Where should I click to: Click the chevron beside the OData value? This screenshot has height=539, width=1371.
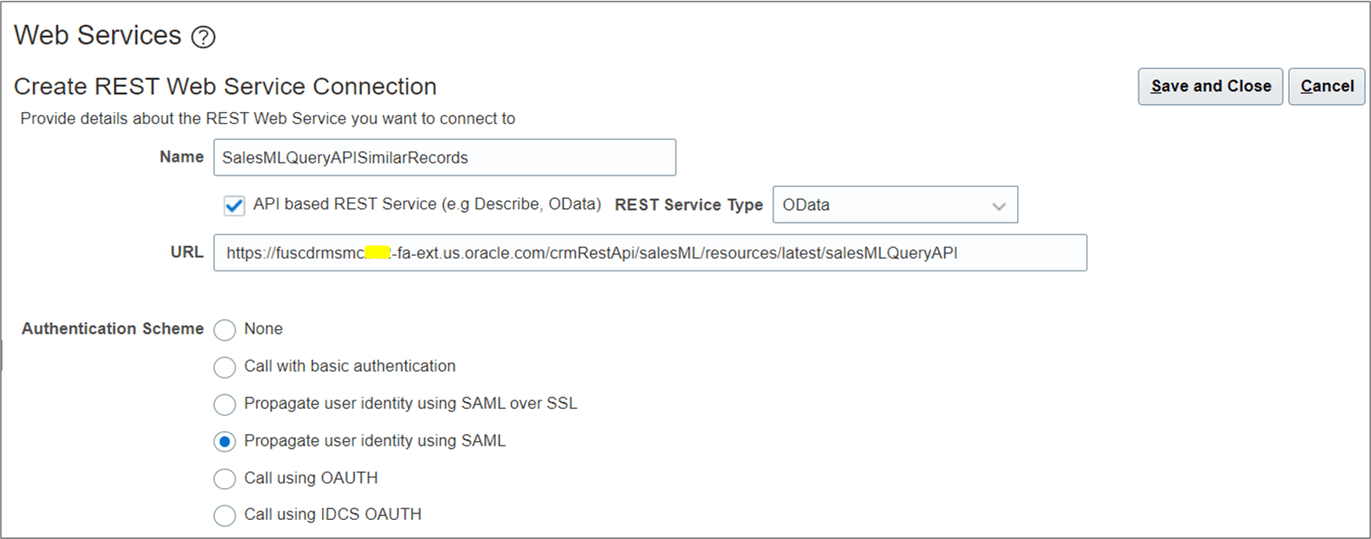click(999, 206)
